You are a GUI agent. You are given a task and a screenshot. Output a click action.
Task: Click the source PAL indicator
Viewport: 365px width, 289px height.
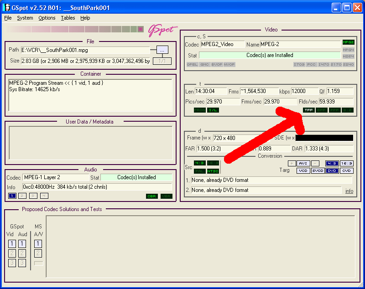(200, 171)
